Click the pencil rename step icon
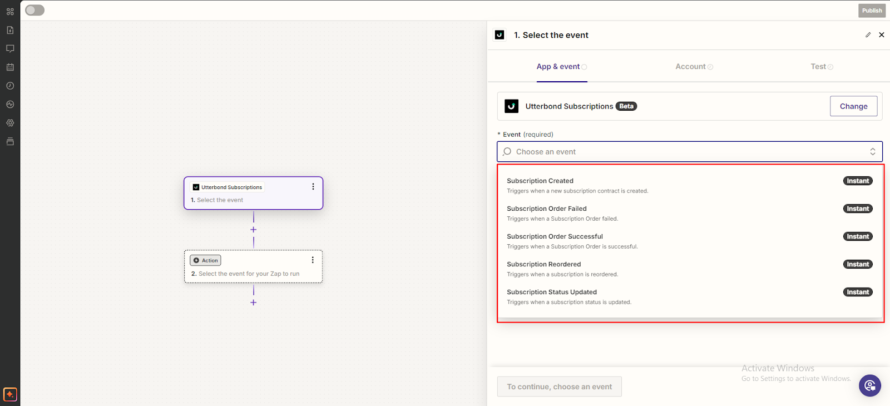Image resolution: width=890 pixels, height=406 pixels. pos(868,35)
